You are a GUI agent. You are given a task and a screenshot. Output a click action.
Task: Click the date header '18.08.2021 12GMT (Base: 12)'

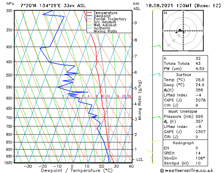(x=183, y=6)
